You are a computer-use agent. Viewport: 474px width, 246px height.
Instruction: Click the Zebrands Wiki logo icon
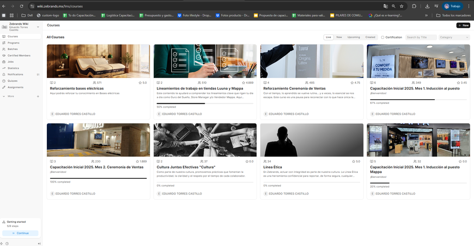(4, 27)
